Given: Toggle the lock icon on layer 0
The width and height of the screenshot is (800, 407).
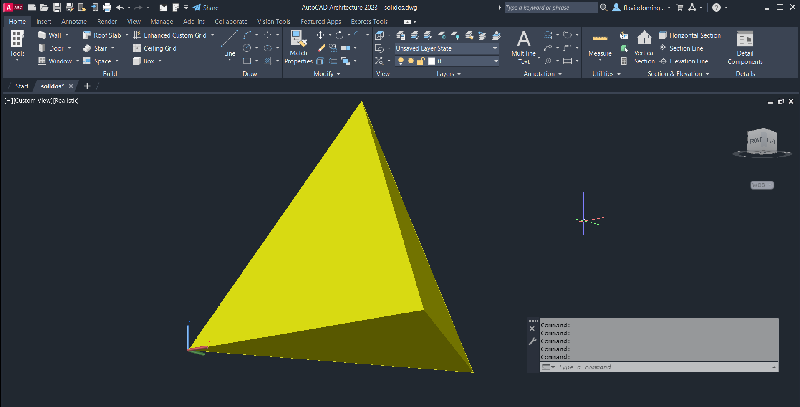Looking at the screenshot, I should coord(421,61).
